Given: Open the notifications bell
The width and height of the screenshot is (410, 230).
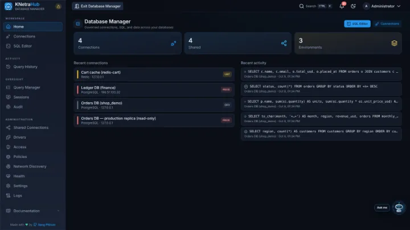Looking at the screenshot, I should [342, 6].
